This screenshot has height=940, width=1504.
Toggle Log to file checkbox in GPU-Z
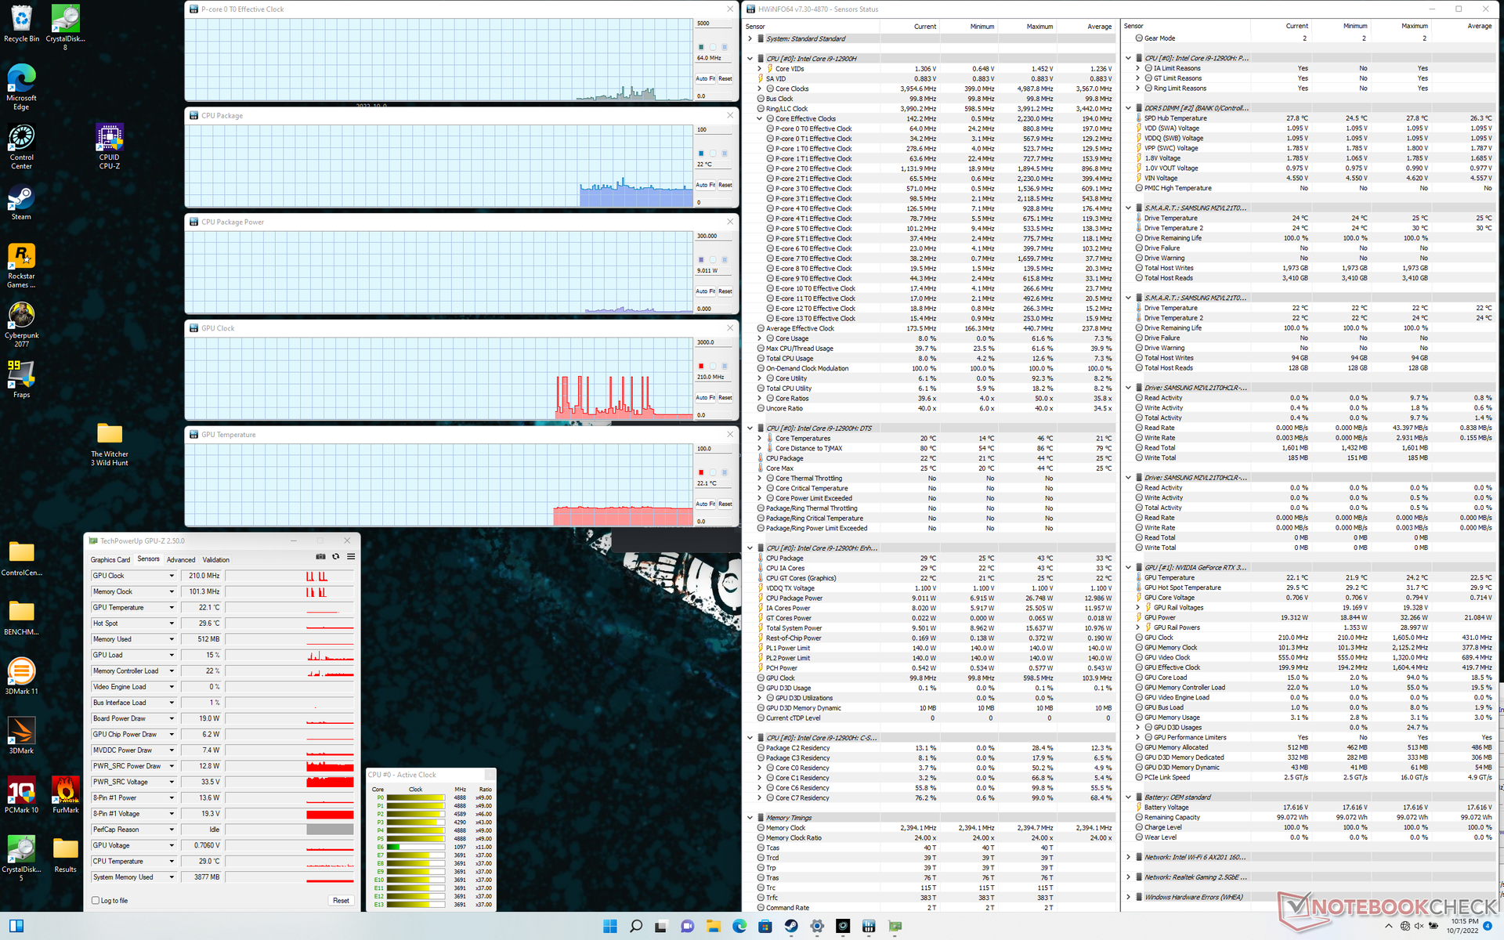[x=96, y=901]
